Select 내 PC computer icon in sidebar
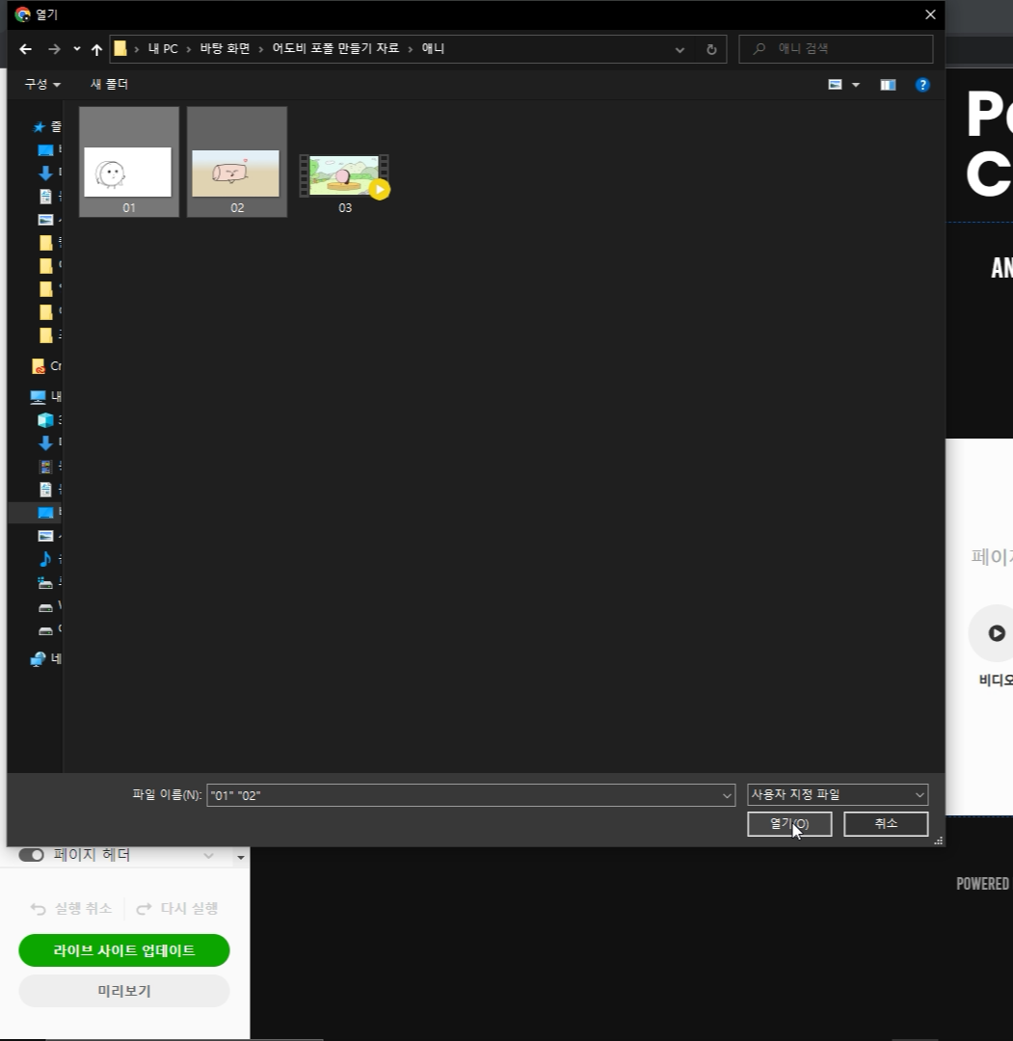Image resolution: width=1013 pixels, height=1041 pixels. click(x=38, y=396)
